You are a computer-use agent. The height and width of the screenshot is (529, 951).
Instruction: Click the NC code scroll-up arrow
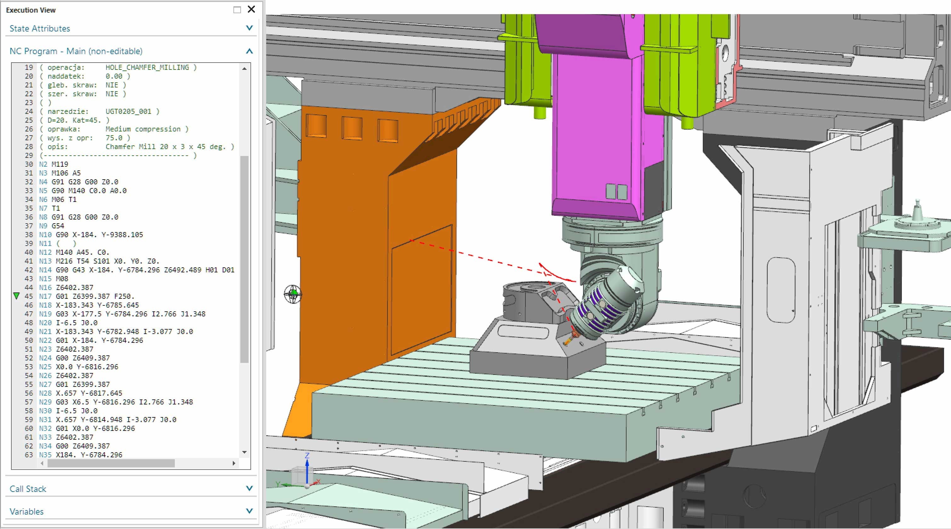pyautogui.click(x=244, y=69)
